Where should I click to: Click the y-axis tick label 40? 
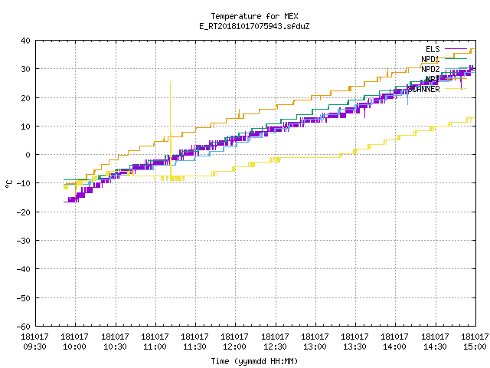click(x=25, y=41)
